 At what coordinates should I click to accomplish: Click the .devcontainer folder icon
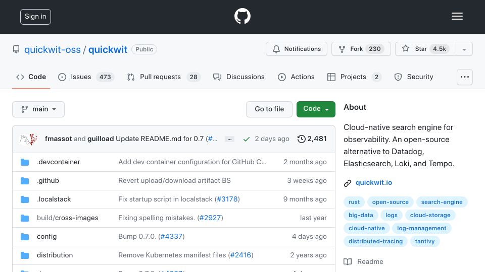(x=25, y=162)
